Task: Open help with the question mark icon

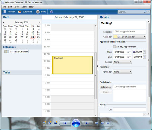Action: pyautogui.click(x=52, y=12)
